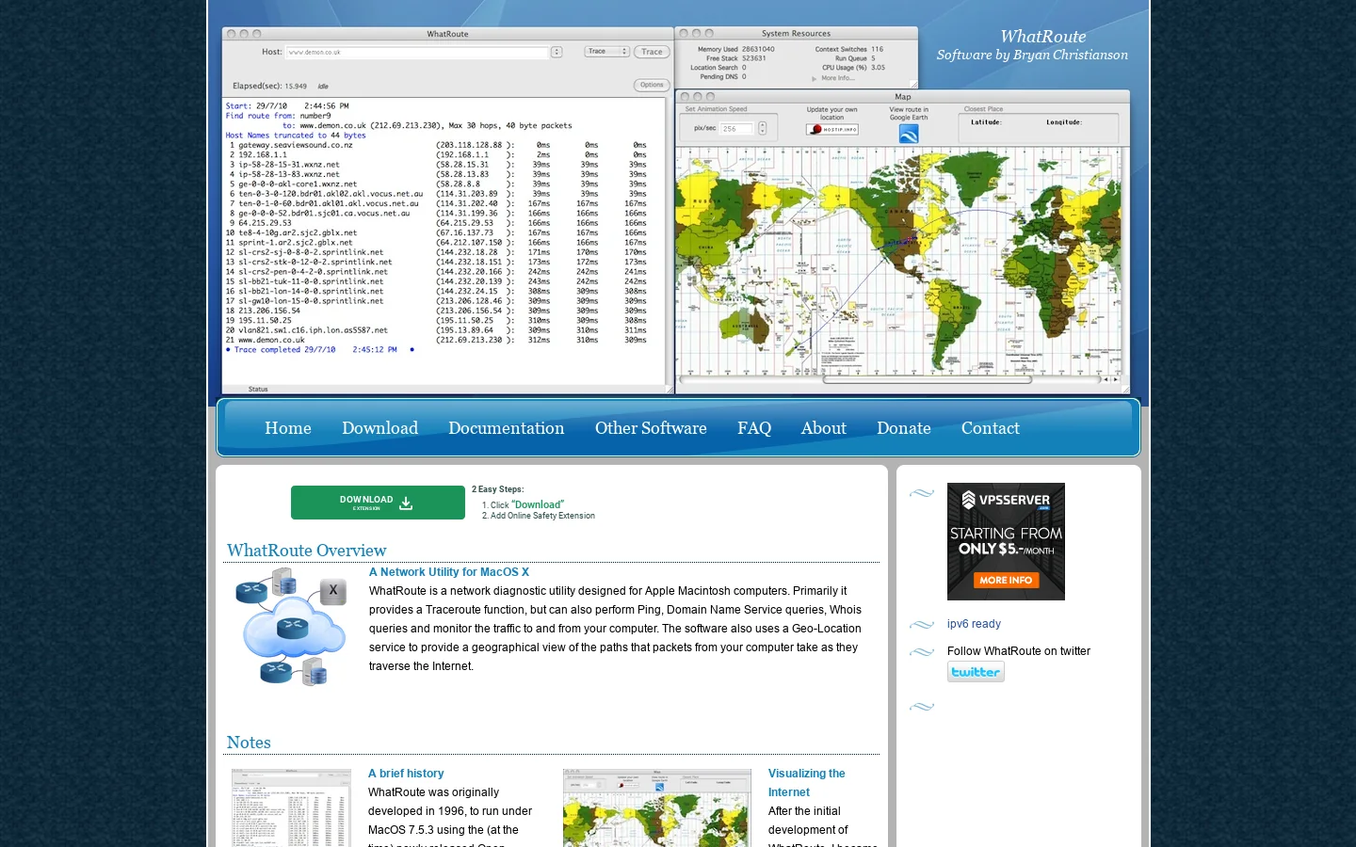Viewport: 1356px width, 847px height.
Task: Click the VPSServer logo in the ad
Action: tap(1006, 501)
